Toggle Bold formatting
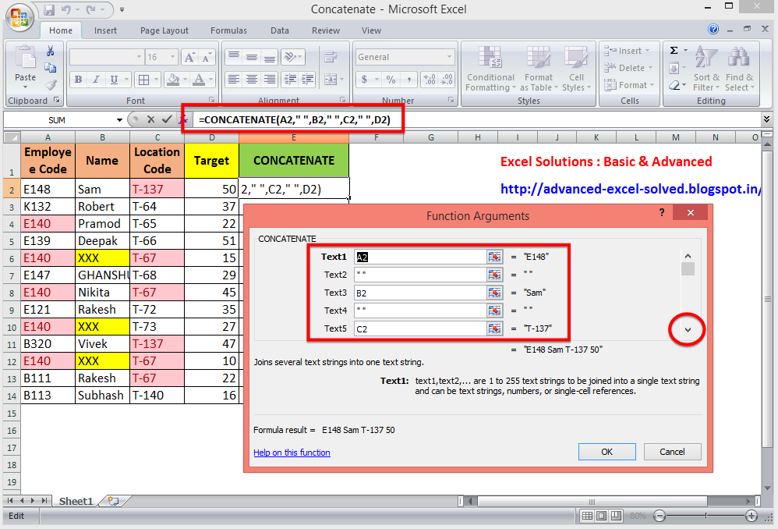The image size is (778, 529). (x=77, y=80)
